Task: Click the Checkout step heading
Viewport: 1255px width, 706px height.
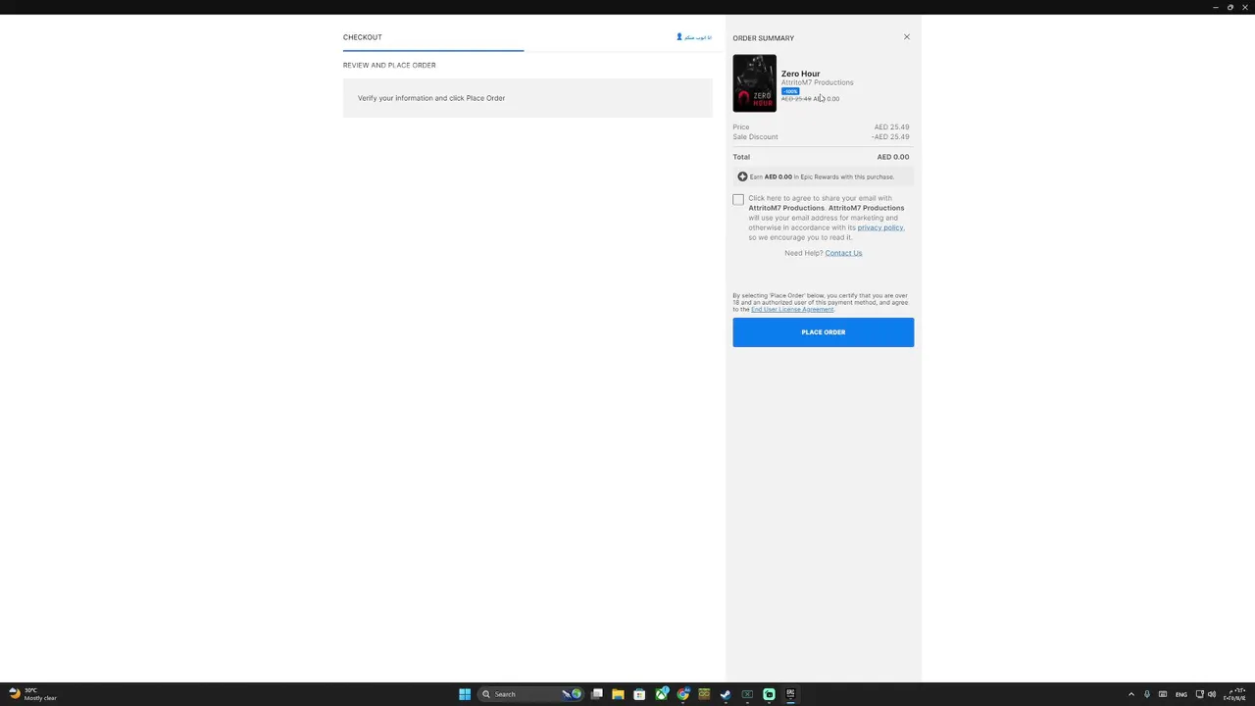Action: tap(363, 37)
